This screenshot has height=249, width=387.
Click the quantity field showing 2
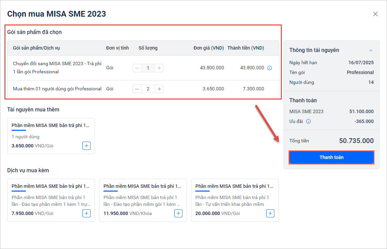148,89
